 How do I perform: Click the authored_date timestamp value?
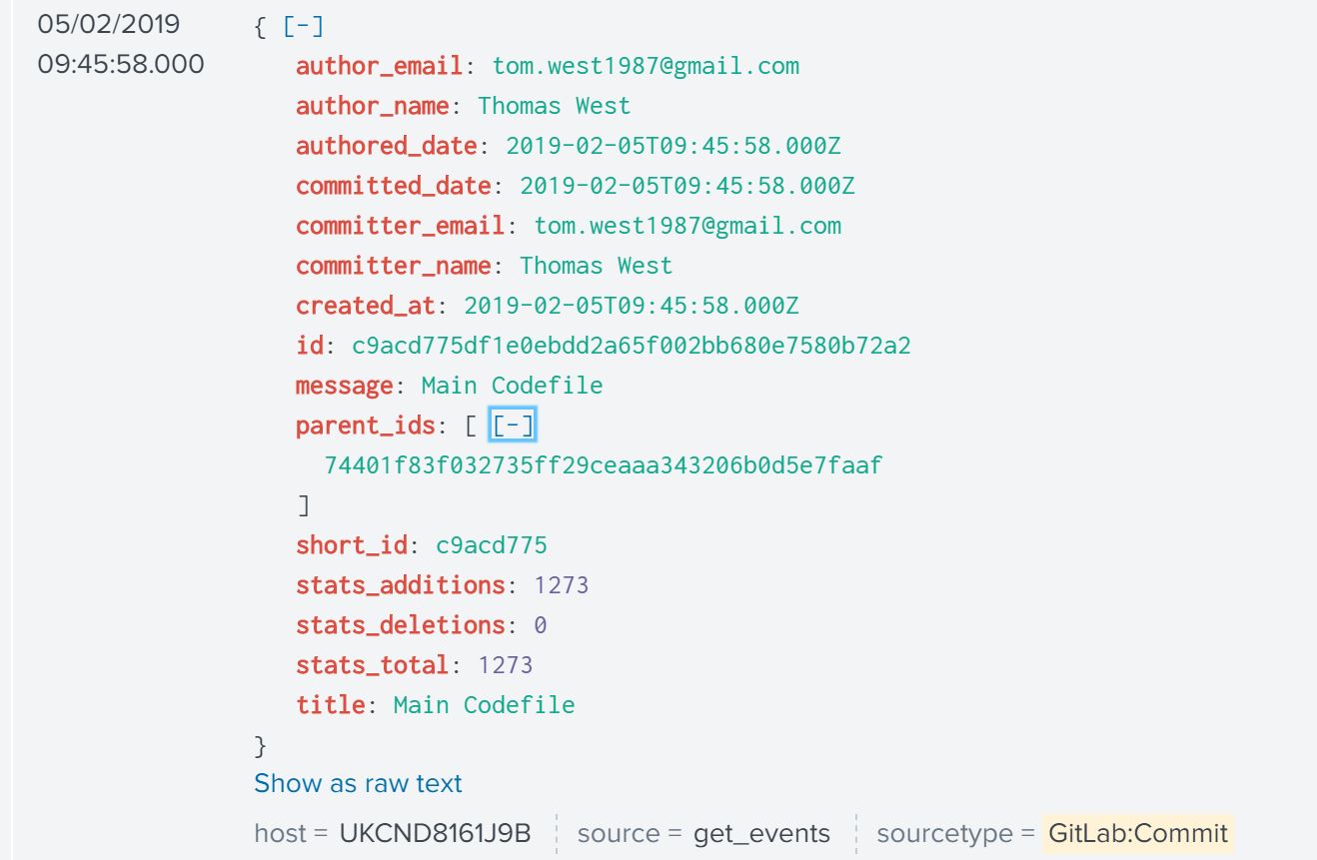tap(672, 146)
